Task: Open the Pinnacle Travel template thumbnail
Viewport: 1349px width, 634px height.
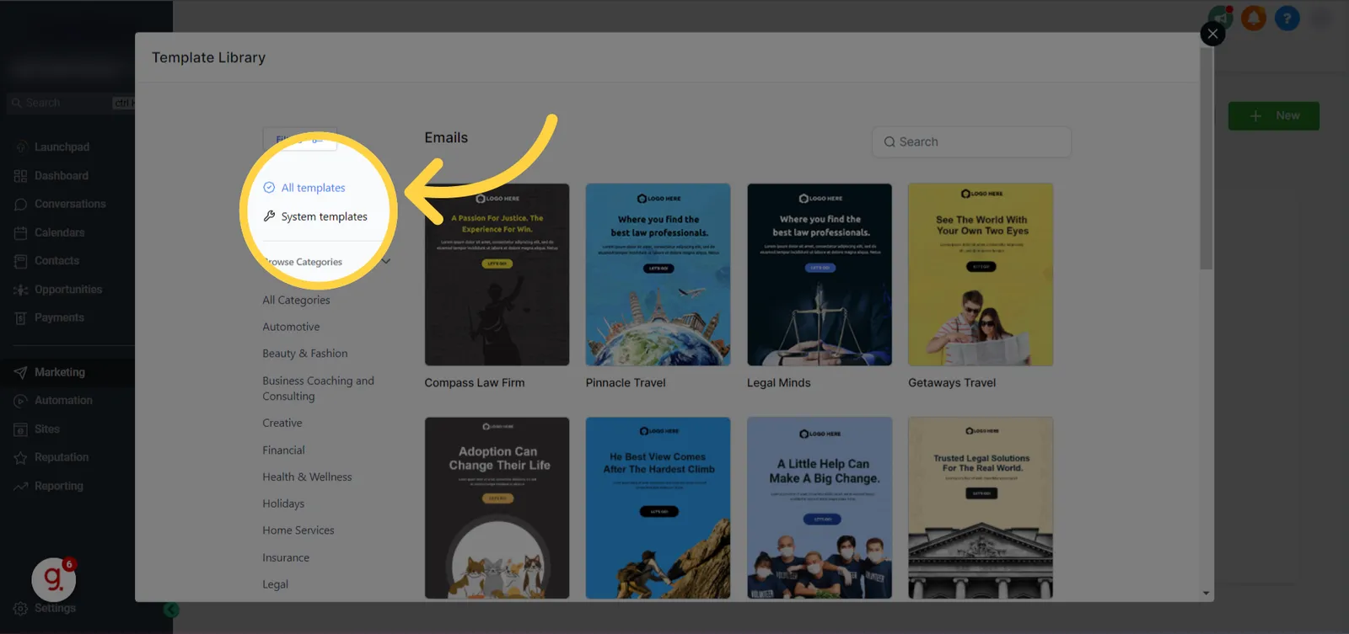Action: (658, 274)
